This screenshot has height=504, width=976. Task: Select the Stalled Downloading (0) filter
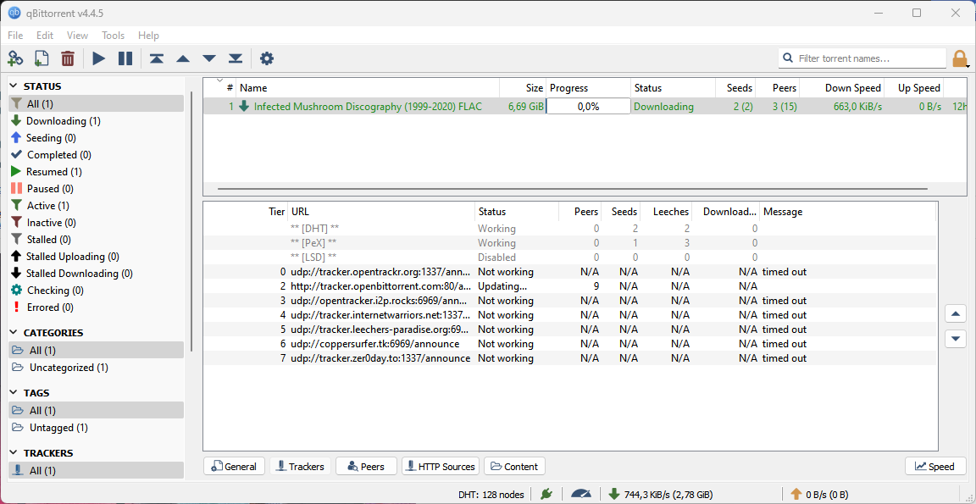coord(97,273)
